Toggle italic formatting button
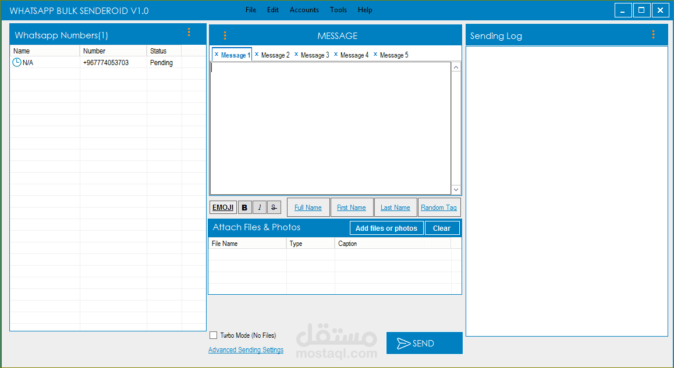The height and width of the screenshot is (368, 674). tap(259, 208)
